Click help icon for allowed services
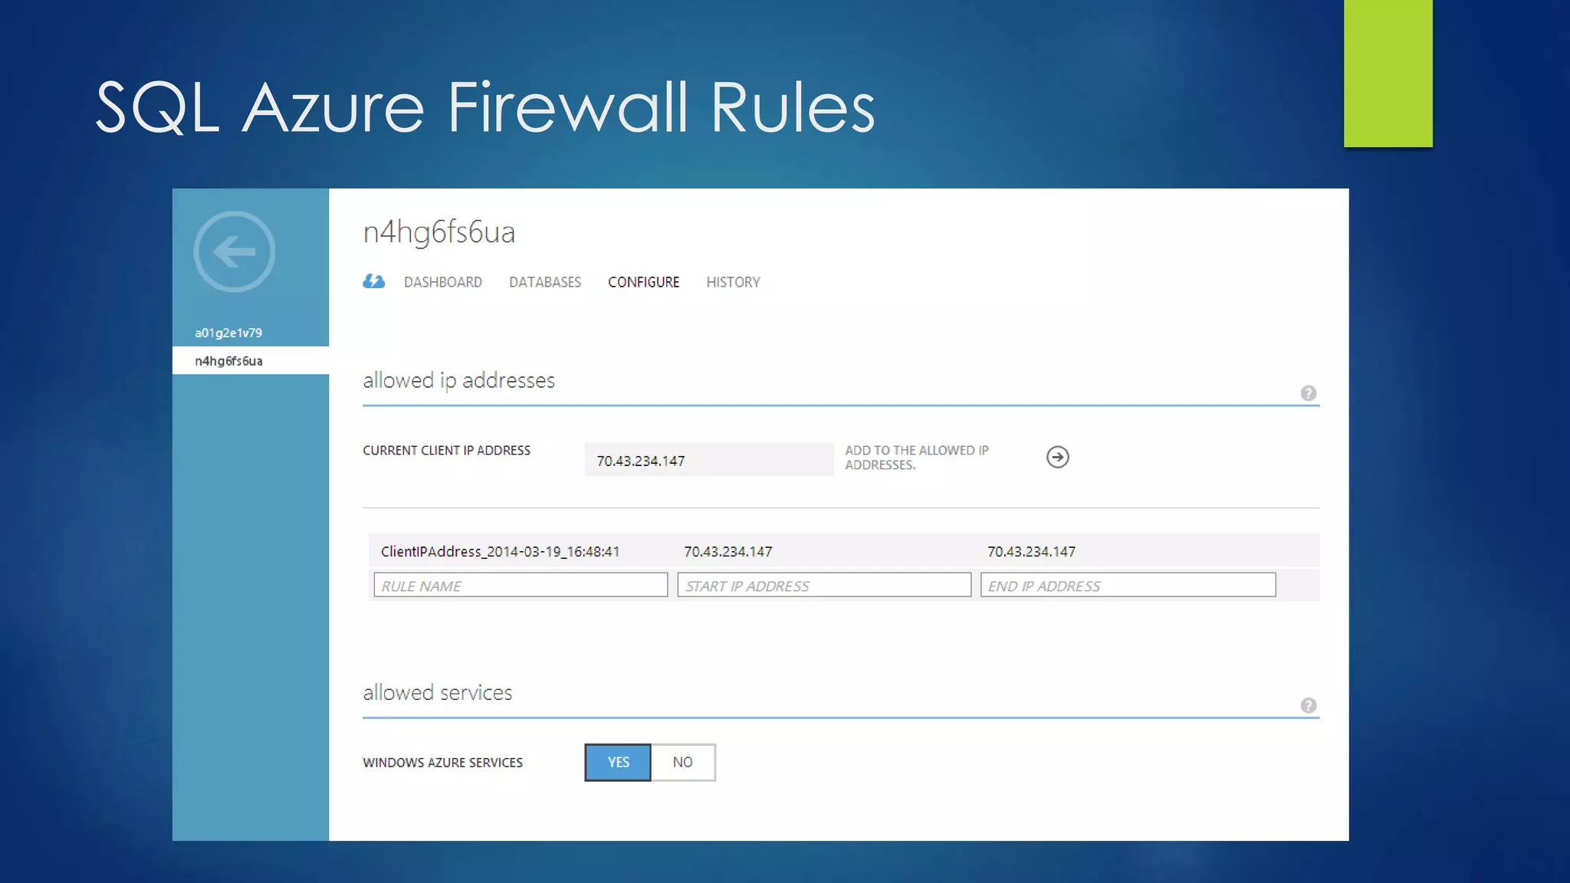Screen dimensions: 1570x883 pos(1308,705)
